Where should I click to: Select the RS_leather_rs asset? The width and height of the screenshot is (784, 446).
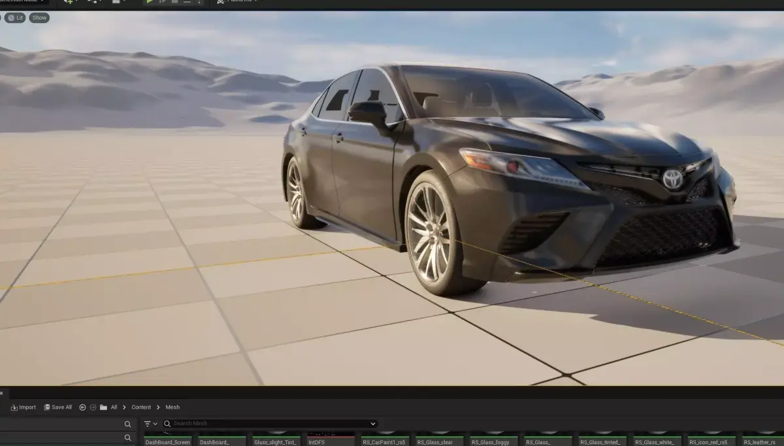tap(762, 440)
